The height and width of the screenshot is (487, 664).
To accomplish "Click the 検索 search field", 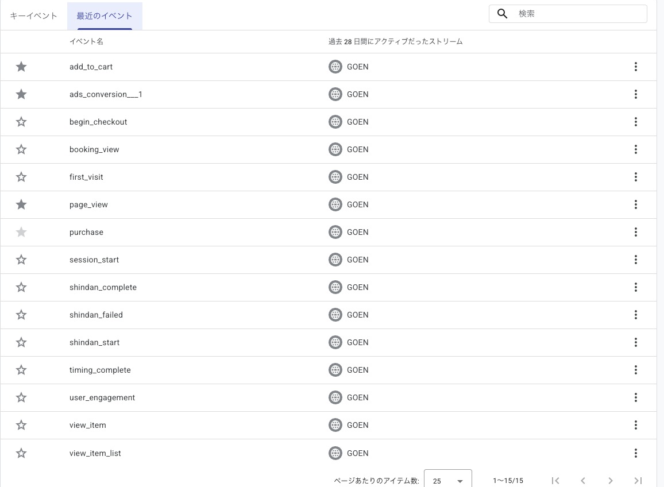I will [x=568, y=14].
